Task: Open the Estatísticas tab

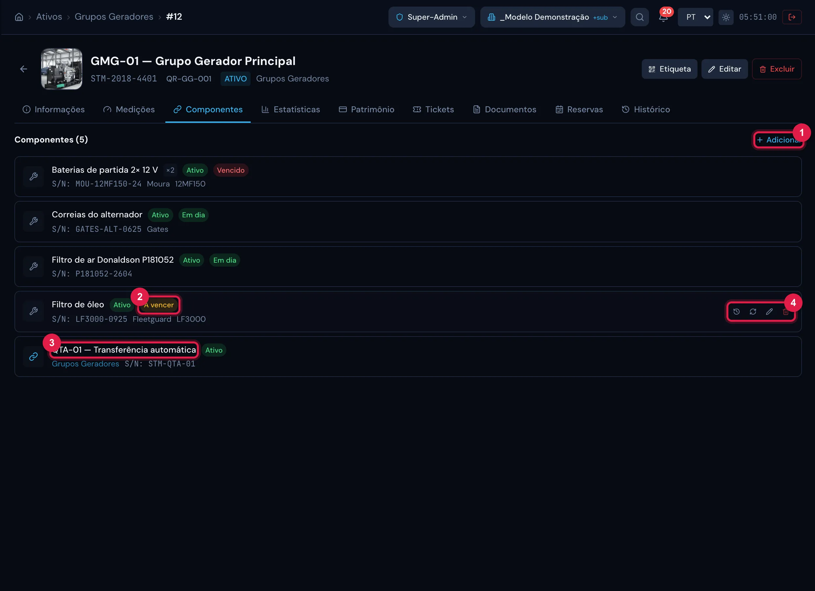Action: tap(291, 109)
